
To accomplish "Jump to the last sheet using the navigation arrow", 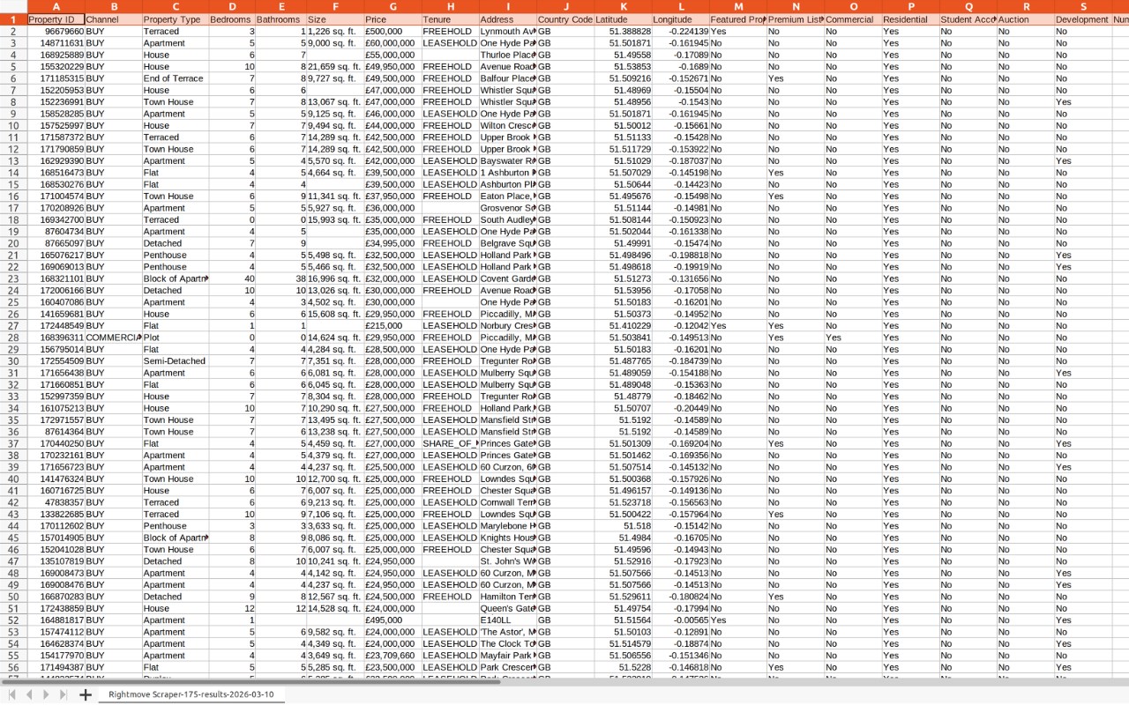I will tap(63, 694).
